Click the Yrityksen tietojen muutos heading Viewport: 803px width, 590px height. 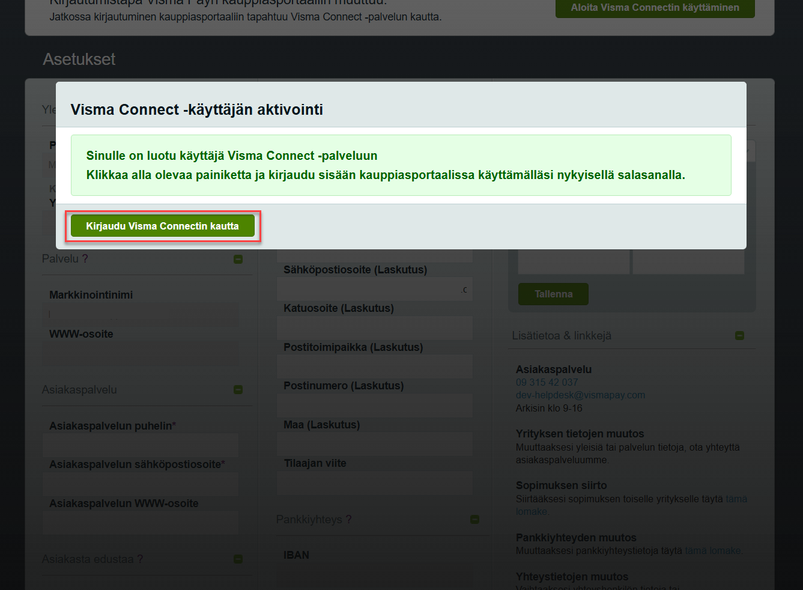[580, 434]
